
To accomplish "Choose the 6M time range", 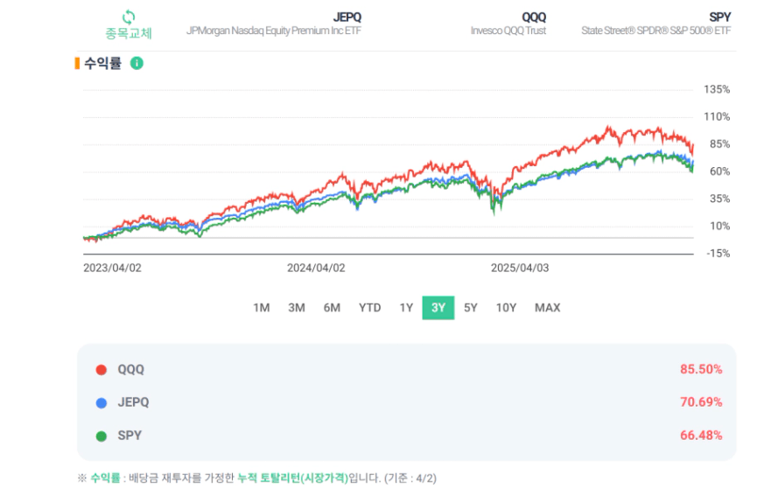I will pyautogui.click(x=332, y=307).
